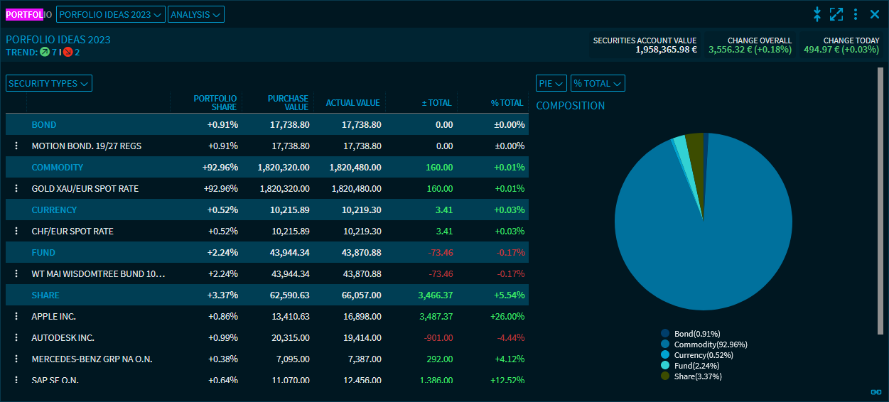The width and height of the screenshot is (889, 402).
Task: Click the green upward trend icon
Action: (45, 52)
